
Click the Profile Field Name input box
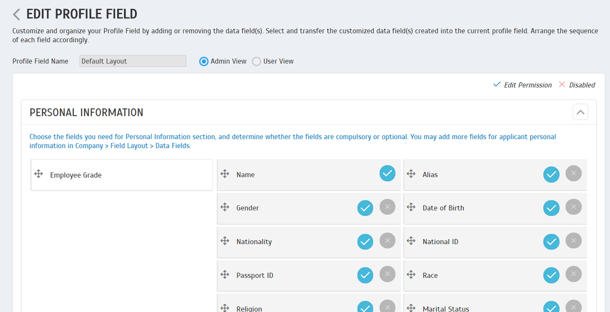[133, 61]
